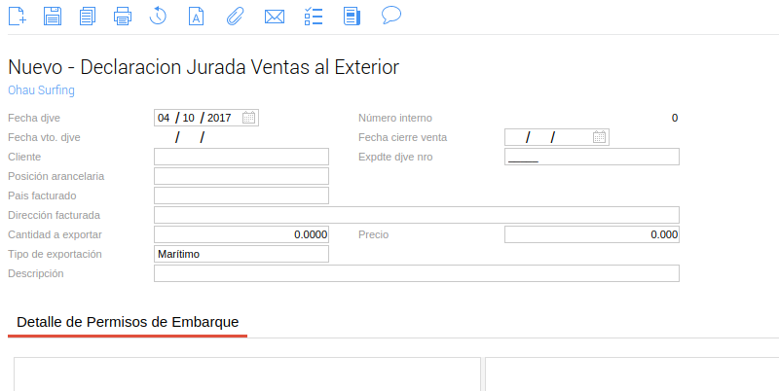
Task: Click the Descripción input field
Action: point(417,273)
